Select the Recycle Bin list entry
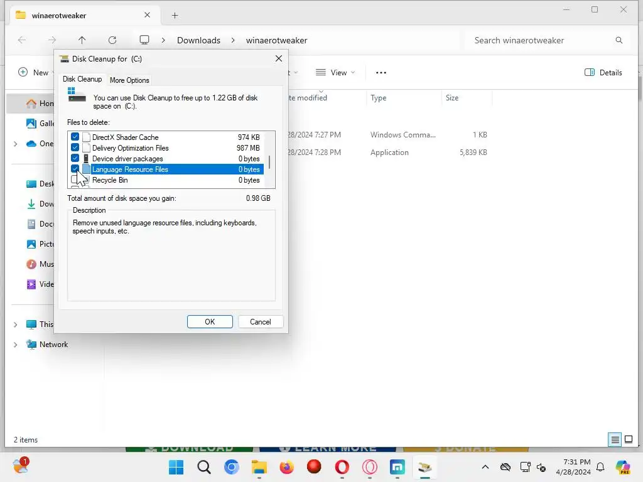The width and height of the screenshot is (643, 482). (x=110, y=180)
